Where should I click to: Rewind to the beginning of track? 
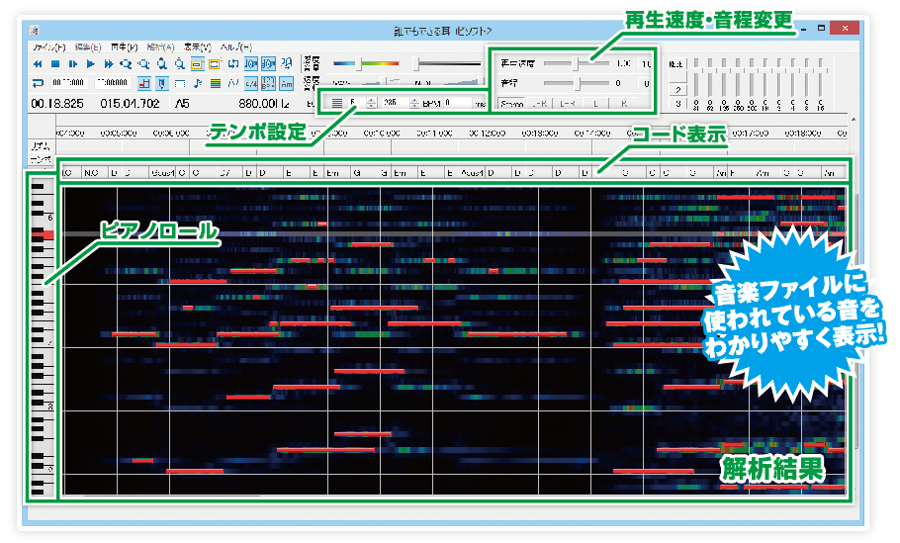coord(39,63)
